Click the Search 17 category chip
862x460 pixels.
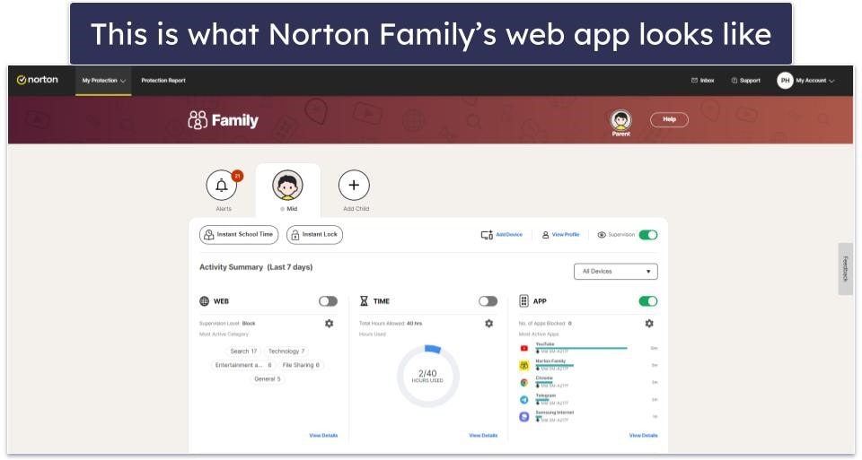point(243,352)
